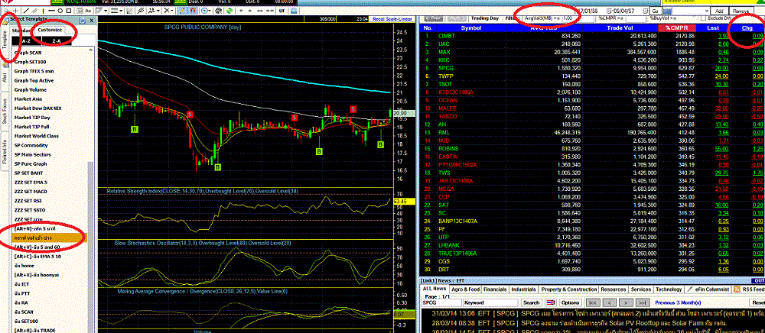This screenshot has height=333, width=765.
Task: Go to the first news page (|<<)
Action: click(594, 302)
